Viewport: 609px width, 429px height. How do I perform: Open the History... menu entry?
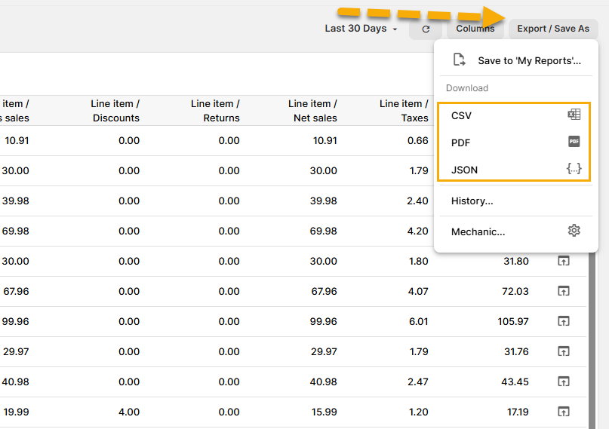[472, 201]
